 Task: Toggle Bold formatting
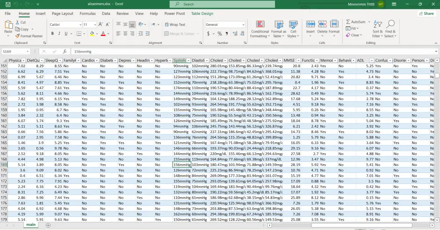click(x=52, y=33)
